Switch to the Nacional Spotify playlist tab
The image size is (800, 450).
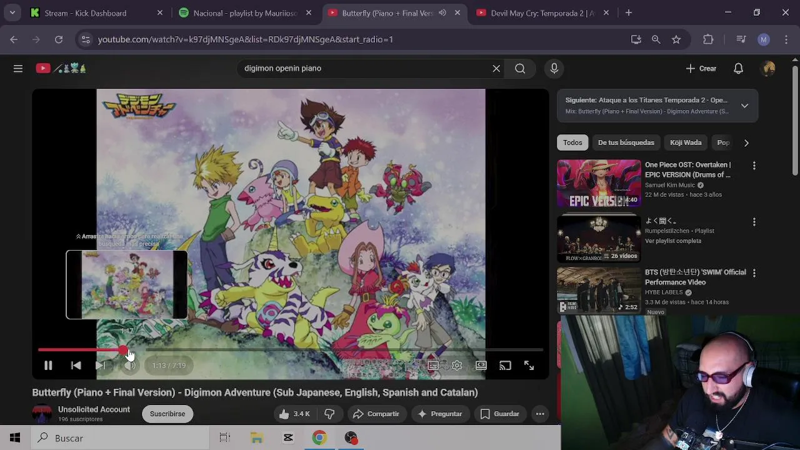245,12
